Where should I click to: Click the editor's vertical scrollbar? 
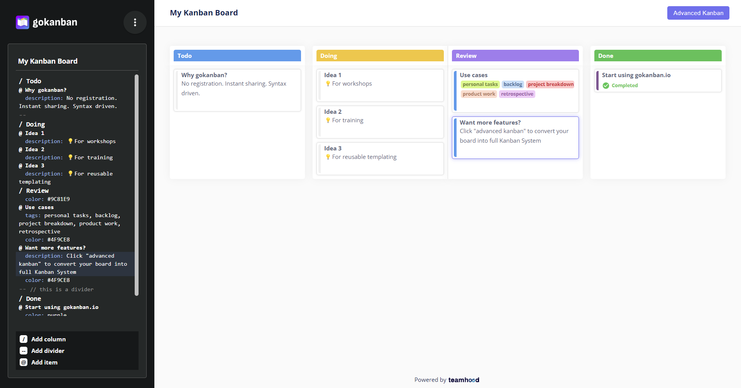[x=136, y=185]
